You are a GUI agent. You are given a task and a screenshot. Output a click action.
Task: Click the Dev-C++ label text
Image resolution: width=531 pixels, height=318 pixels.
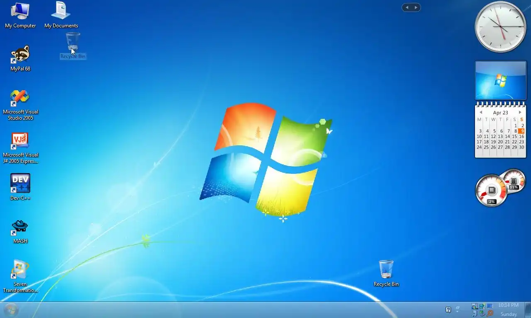(x=20, y=198)
